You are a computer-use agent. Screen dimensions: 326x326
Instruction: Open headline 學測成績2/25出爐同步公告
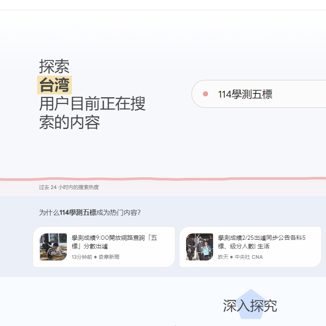coord(261,242)
